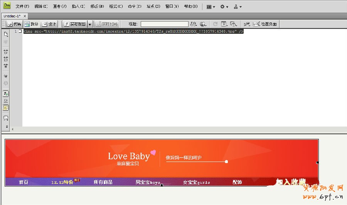
Task: Open the Apply Comment icon menu
Action: (x=6, y=118)
